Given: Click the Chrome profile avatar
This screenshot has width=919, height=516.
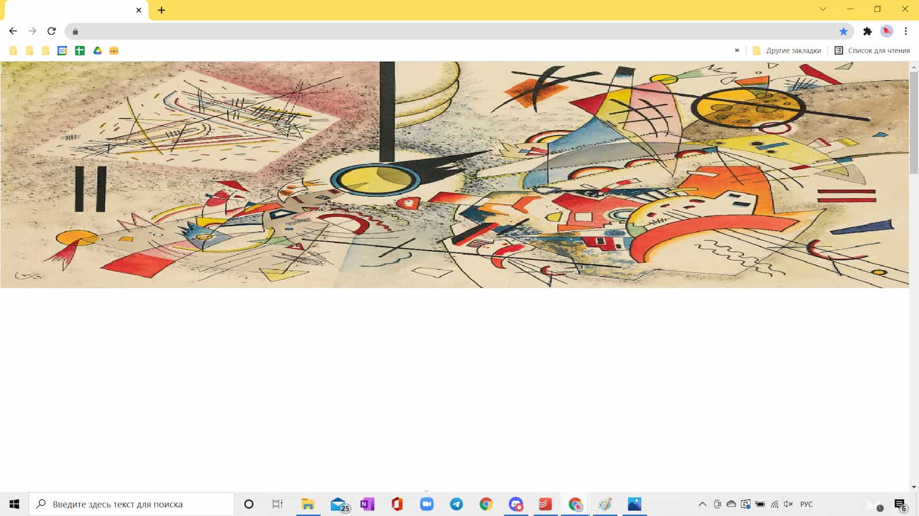Looking at the screenshot, I should pyautogui.click(x=887, y=31).
